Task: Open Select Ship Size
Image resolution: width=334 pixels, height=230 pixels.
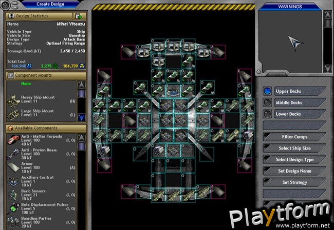Action: (294, 148)
